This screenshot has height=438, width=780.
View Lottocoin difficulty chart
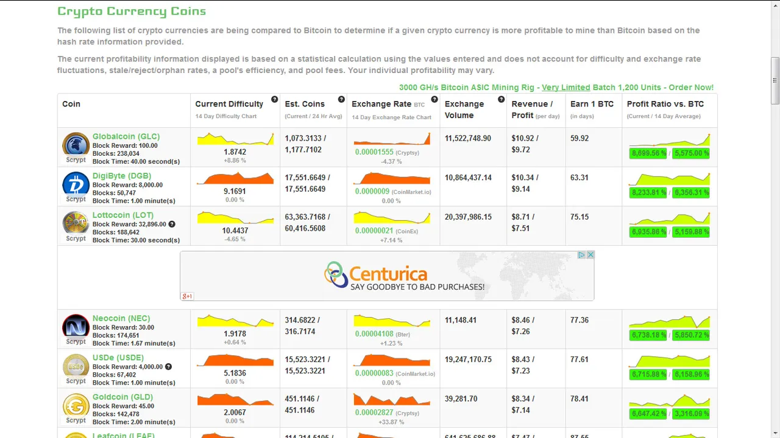(x=235, y=218)
